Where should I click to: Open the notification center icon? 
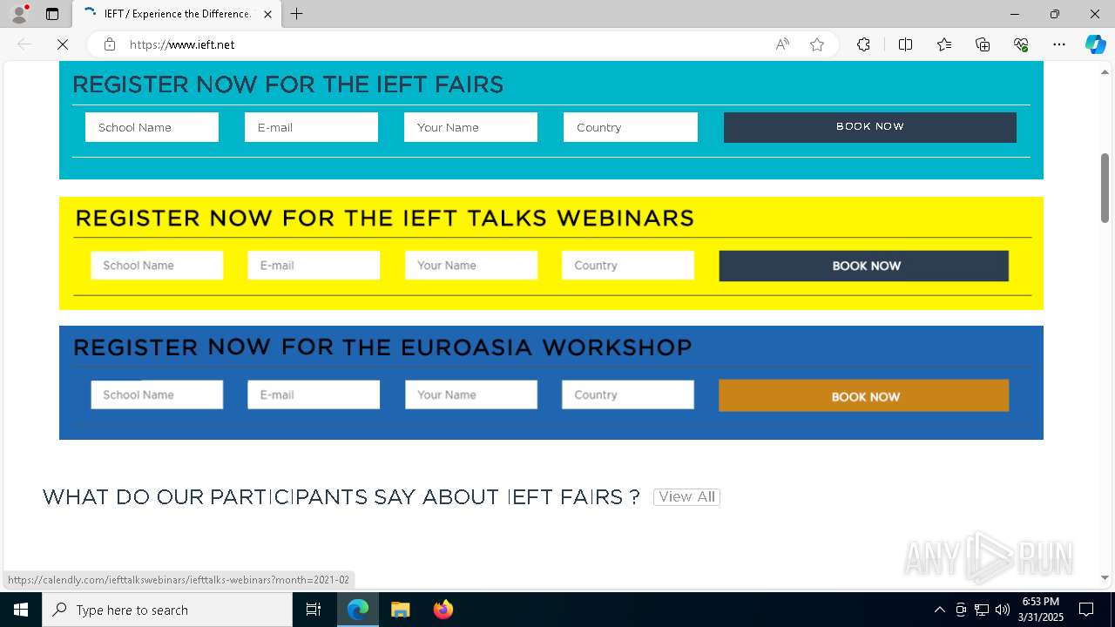[x=1086, y=610]
